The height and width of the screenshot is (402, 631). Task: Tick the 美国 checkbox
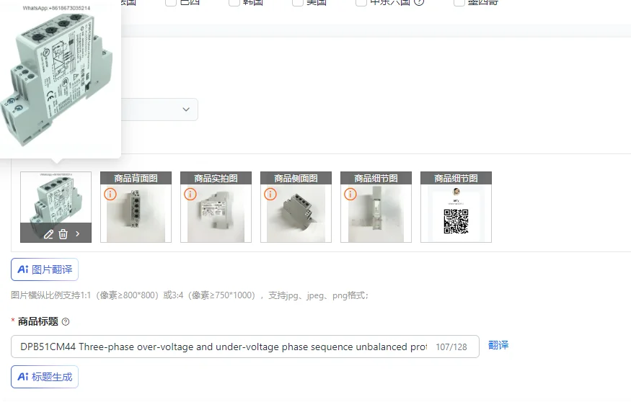coord(298,2)
